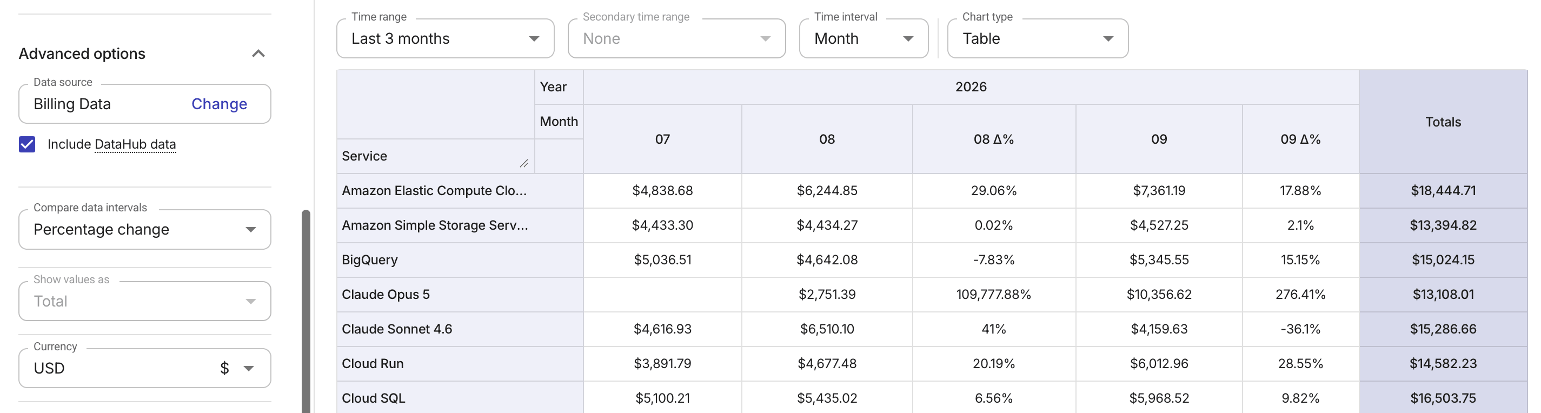Viewport: 1541px width, 413px height.
Task: Click the 09 Δ% column header
Action: 1300,139
